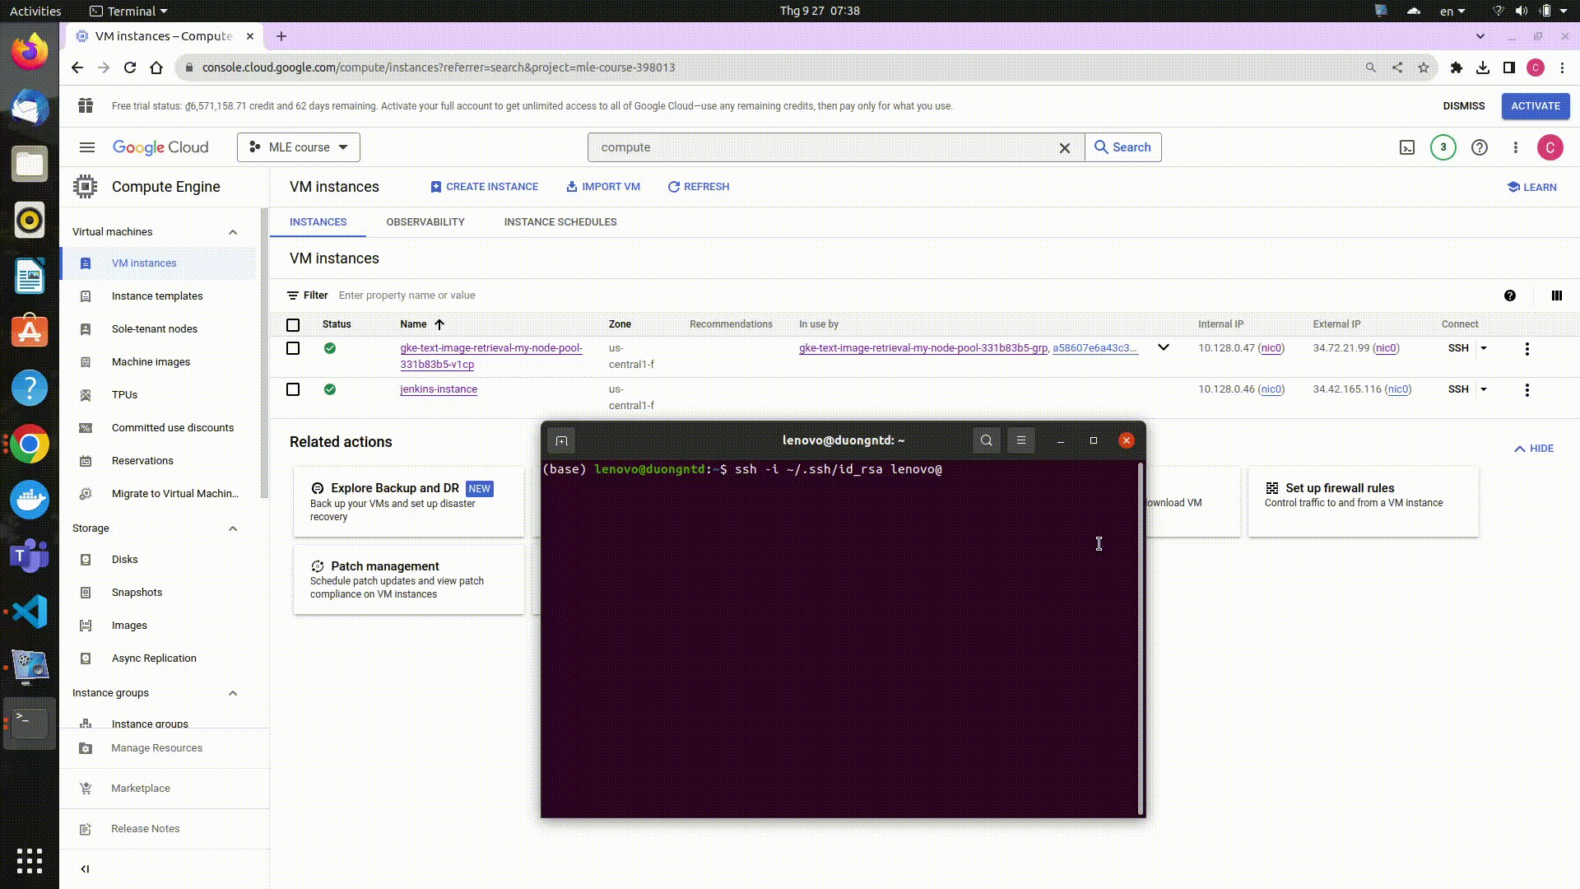
Task: Check the gke-text-image-retrieval node row checkbox
Action: tap(293, 348)
